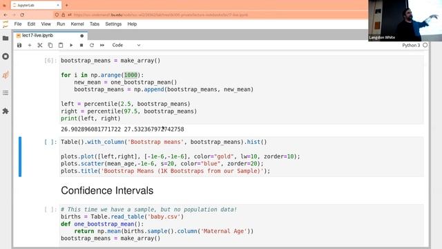The height and width of the screenshot is (249, 442).
Task: Click the blue collapser bar of the selected cell
Action: point(20,157)
